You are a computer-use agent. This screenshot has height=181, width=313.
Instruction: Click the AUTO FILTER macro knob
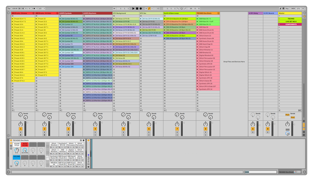[x=25, y=150]
